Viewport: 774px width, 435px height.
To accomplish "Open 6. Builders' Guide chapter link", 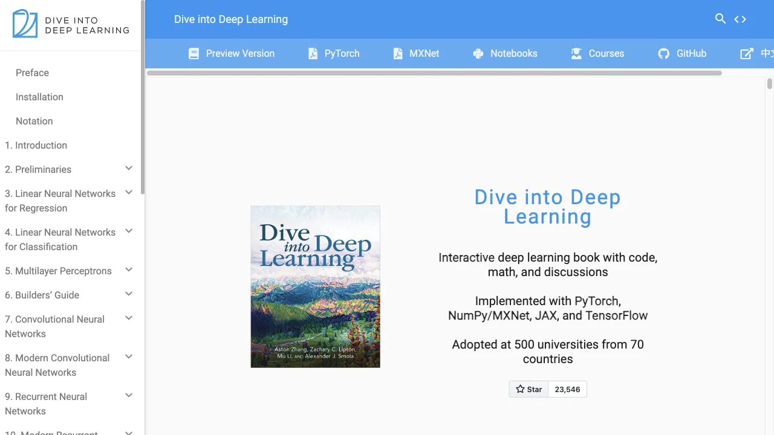I will 42,295.
